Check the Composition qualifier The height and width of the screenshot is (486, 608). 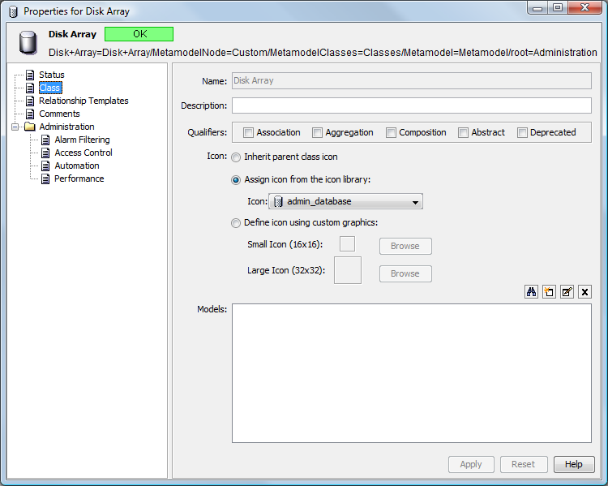(391, 133)
